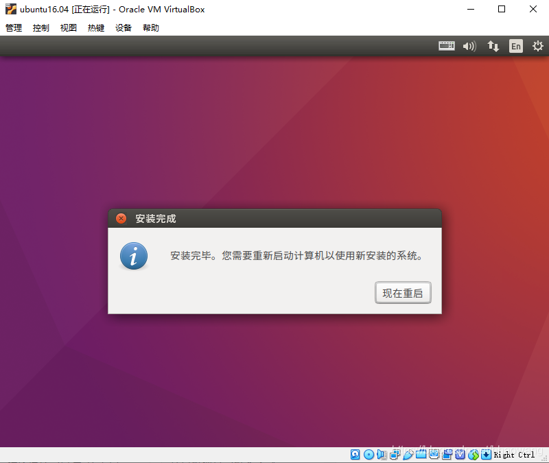
Task: Open the 管理 menu
Action: tap(14, 27)
